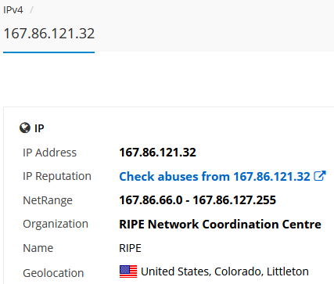334x284 pixels.
Task: Select the 167.86.121.32 underlined page tab
Action: coord(49,34)
